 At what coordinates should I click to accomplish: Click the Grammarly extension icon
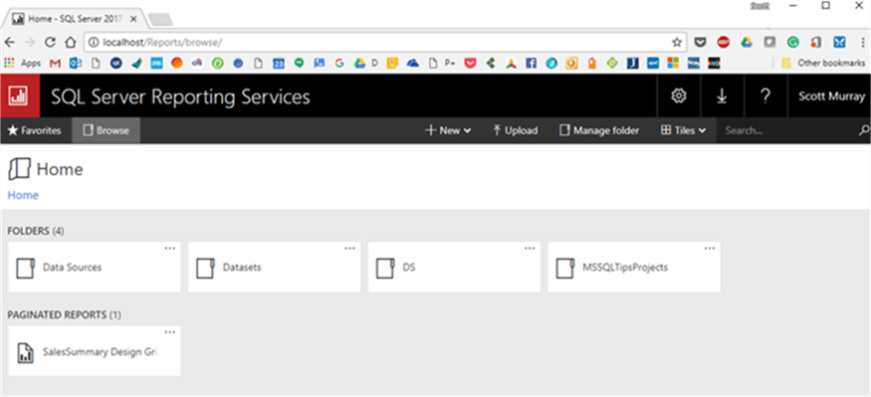click(x=792, y=42)
